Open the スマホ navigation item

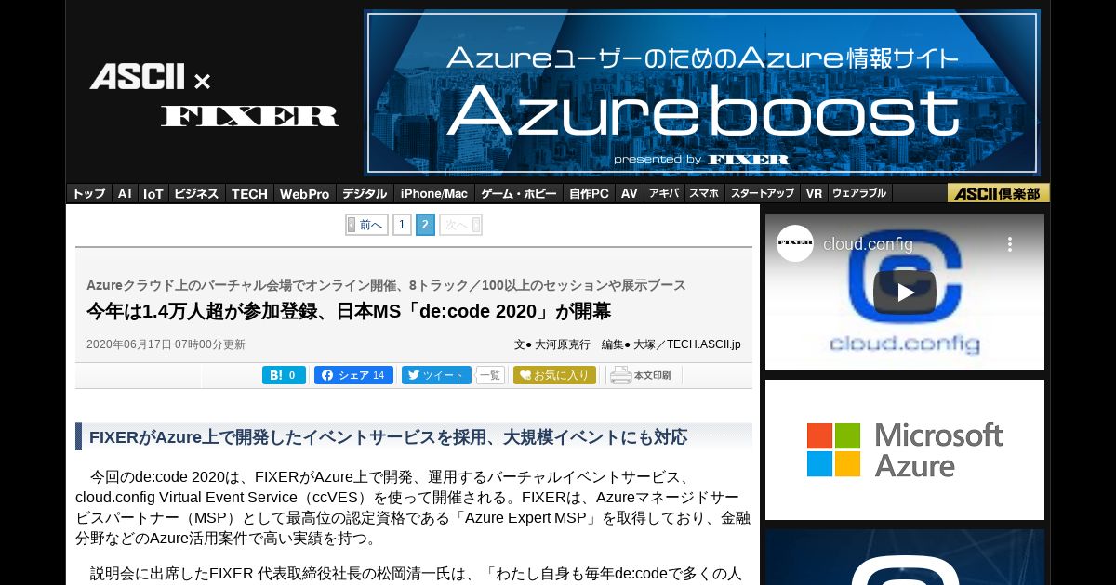point(704,193)
